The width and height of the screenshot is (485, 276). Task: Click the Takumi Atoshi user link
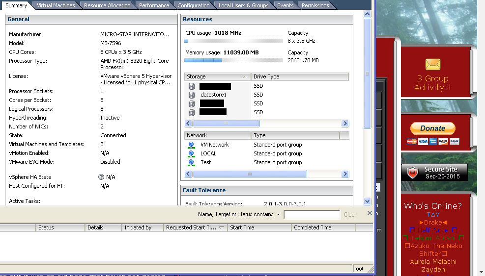click(x=433, y=238)
